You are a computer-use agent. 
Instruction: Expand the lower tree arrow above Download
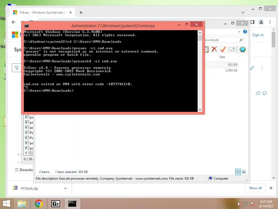coord(18,162)
